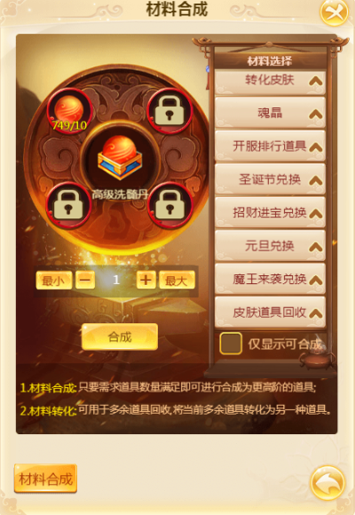Select the locked slot at lower right
Viewport: 355px width, 515px height.
170,204
